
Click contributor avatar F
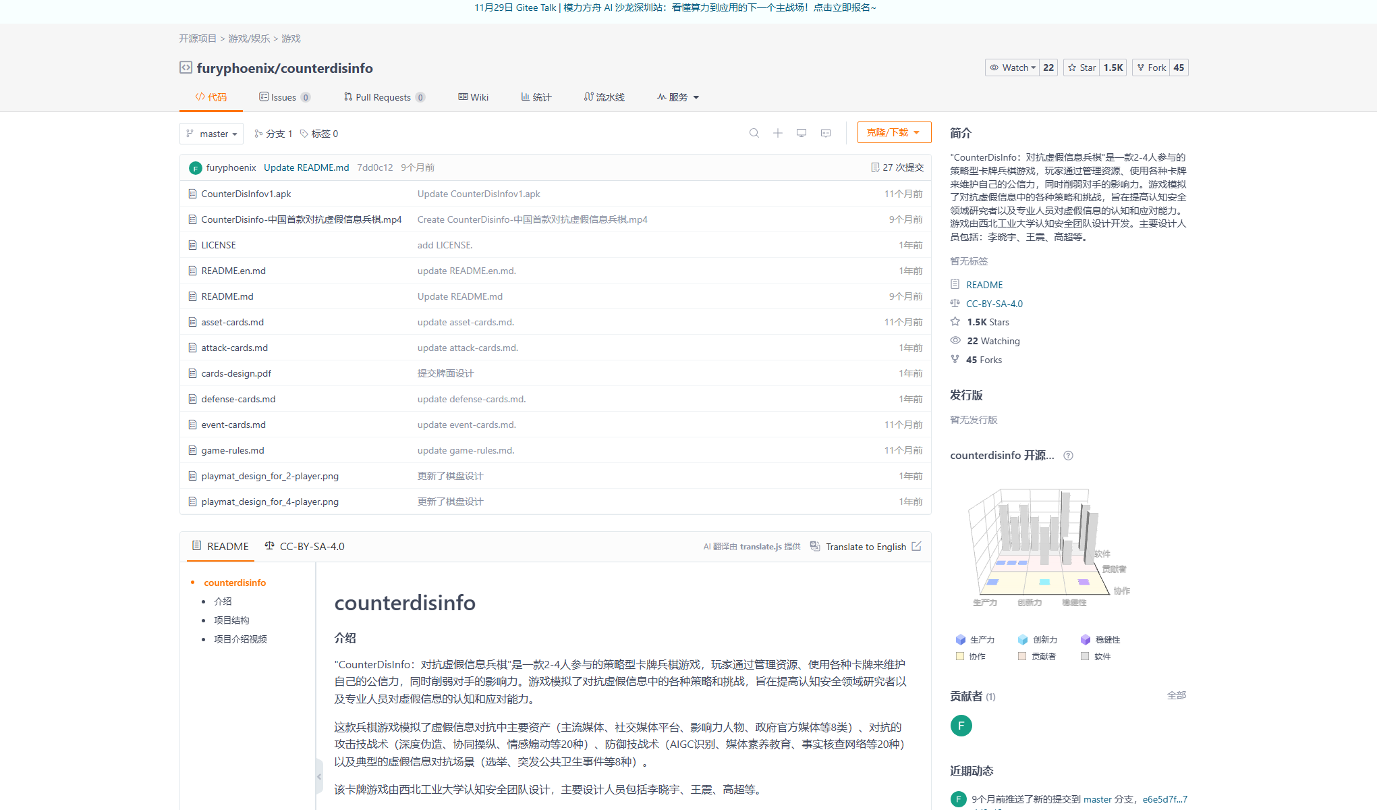[961, 726]
